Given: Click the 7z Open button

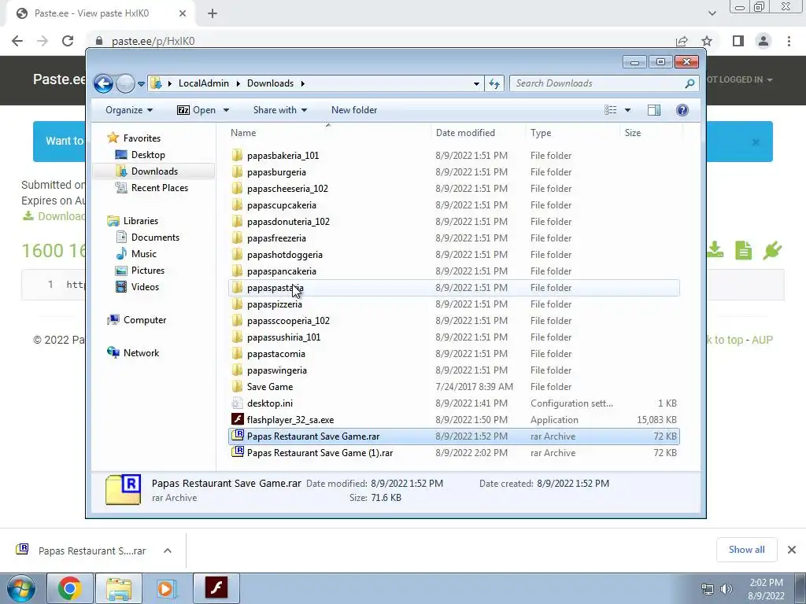Looking at the screenshot, I should coord(196,110).
